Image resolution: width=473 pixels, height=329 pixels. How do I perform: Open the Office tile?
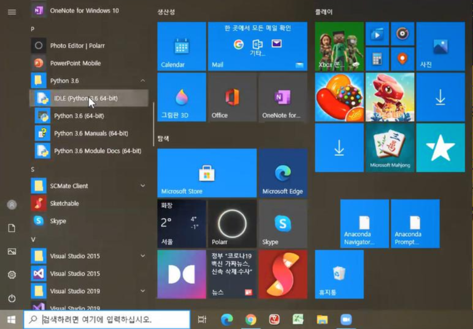pos(233,97)
